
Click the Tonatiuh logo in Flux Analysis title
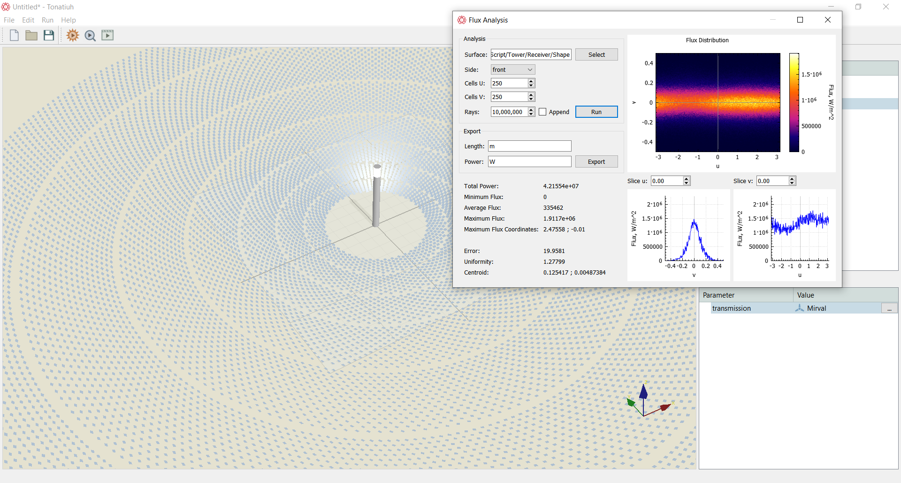462,20
